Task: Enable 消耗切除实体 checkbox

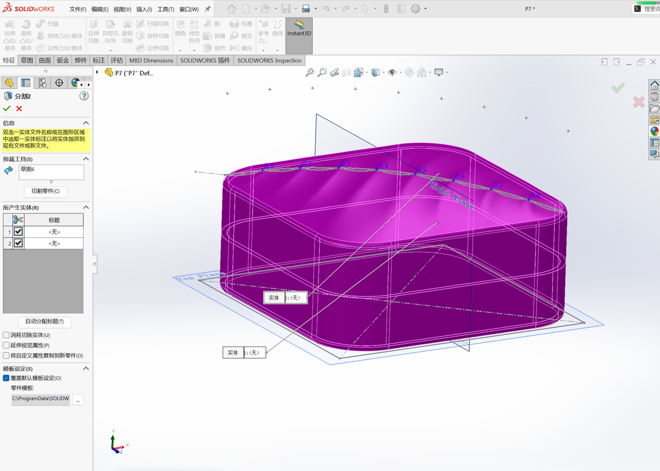Action: (x=6, y=335)
